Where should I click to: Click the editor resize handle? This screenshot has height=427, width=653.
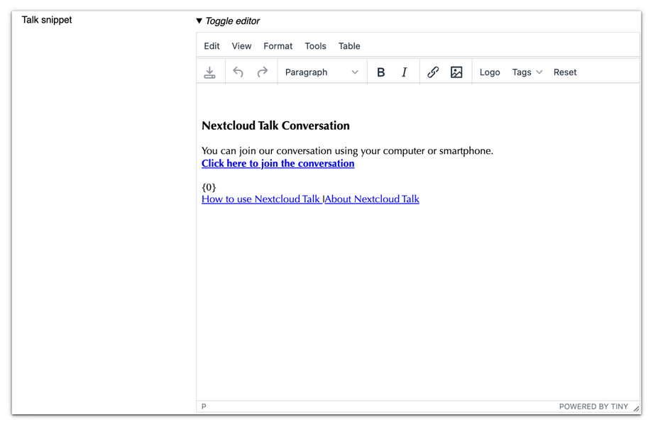click(636, 408)
